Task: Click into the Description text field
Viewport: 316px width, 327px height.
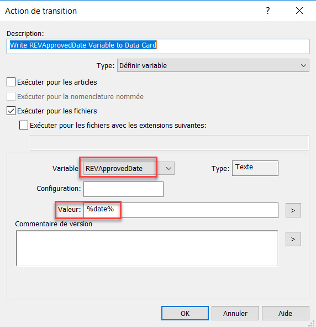Action: (x=158, y=46)
